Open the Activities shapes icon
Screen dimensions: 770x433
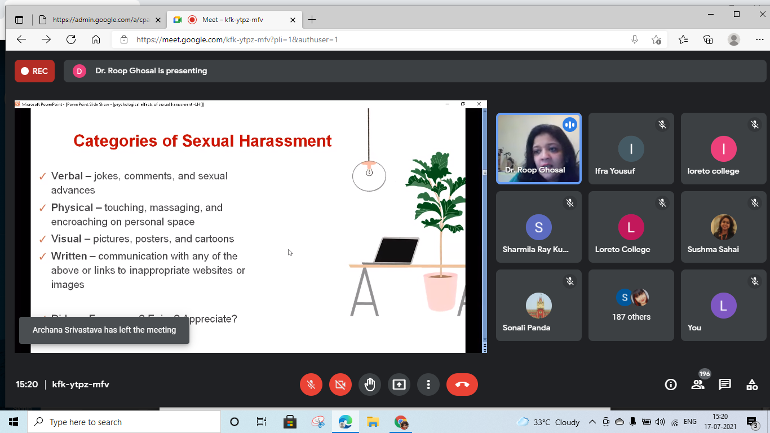[x=752, y=385]
